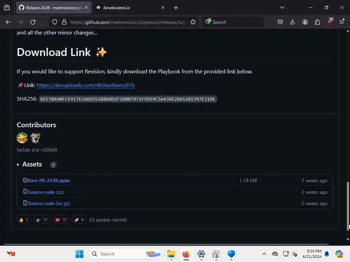Open Firefox from the taskbar
Image resolution: width=350 pixels, height=262 pixels.
click(186, 254)
